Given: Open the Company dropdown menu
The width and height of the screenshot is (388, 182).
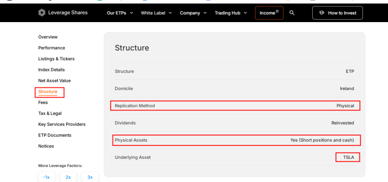Looking at the screenshot, I should tap(193, 13).
